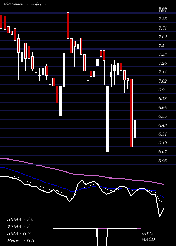
Task: Click the 7.85 price axis label
Action: point(163,19)
